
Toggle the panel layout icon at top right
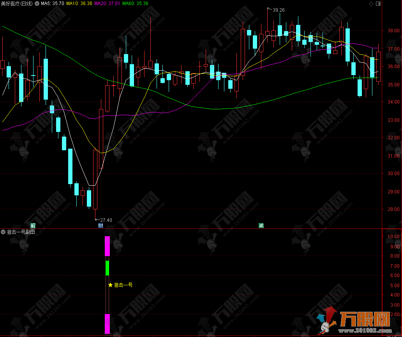pyautogui.click(x=378, y=4)
